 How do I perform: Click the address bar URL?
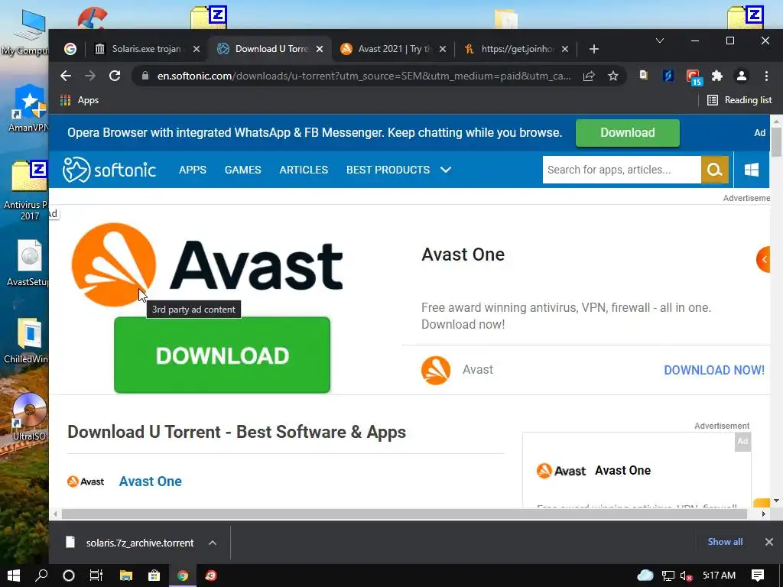[x=364, y=76]
